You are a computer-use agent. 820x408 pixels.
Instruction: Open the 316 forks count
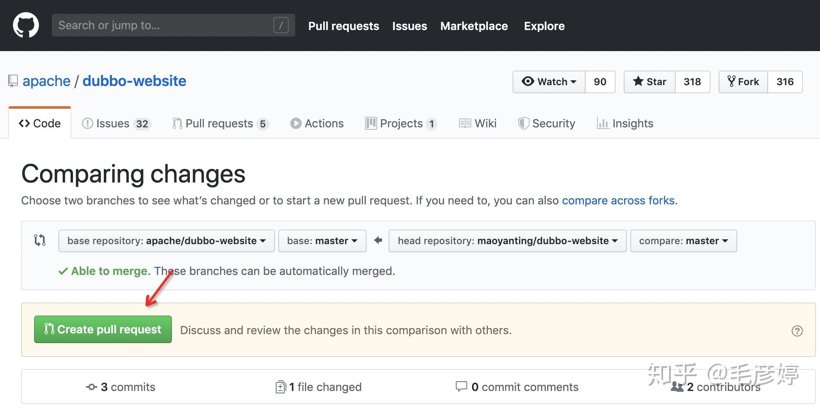[785, 82]
